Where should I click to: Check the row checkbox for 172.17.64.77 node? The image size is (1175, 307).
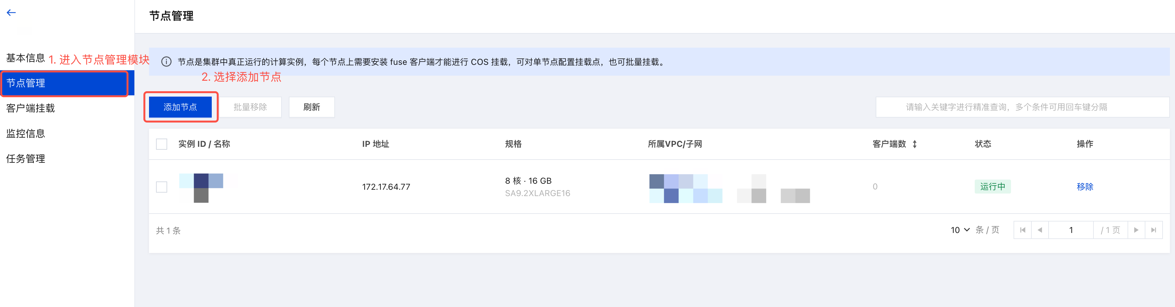click(x=161, y=187)
